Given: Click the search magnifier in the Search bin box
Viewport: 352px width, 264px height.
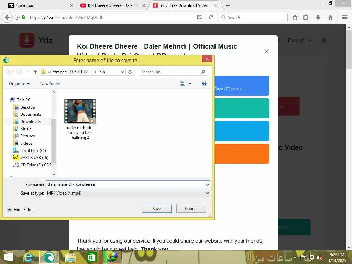Looking at the screenshot, I should pyautogui.click(x=203, y=72).
